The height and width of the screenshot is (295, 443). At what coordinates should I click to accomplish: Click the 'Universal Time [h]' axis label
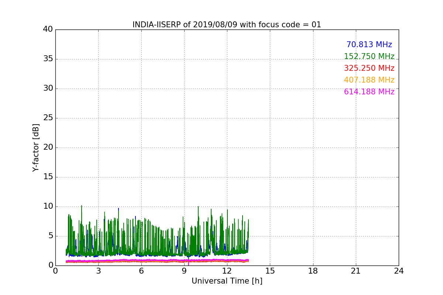click(x=227, y=281)
